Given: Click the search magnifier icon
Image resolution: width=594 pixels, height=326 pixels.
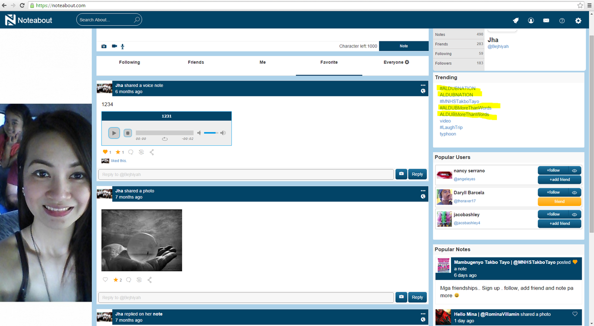Looking at the screenshot, I should coord(137,20).
